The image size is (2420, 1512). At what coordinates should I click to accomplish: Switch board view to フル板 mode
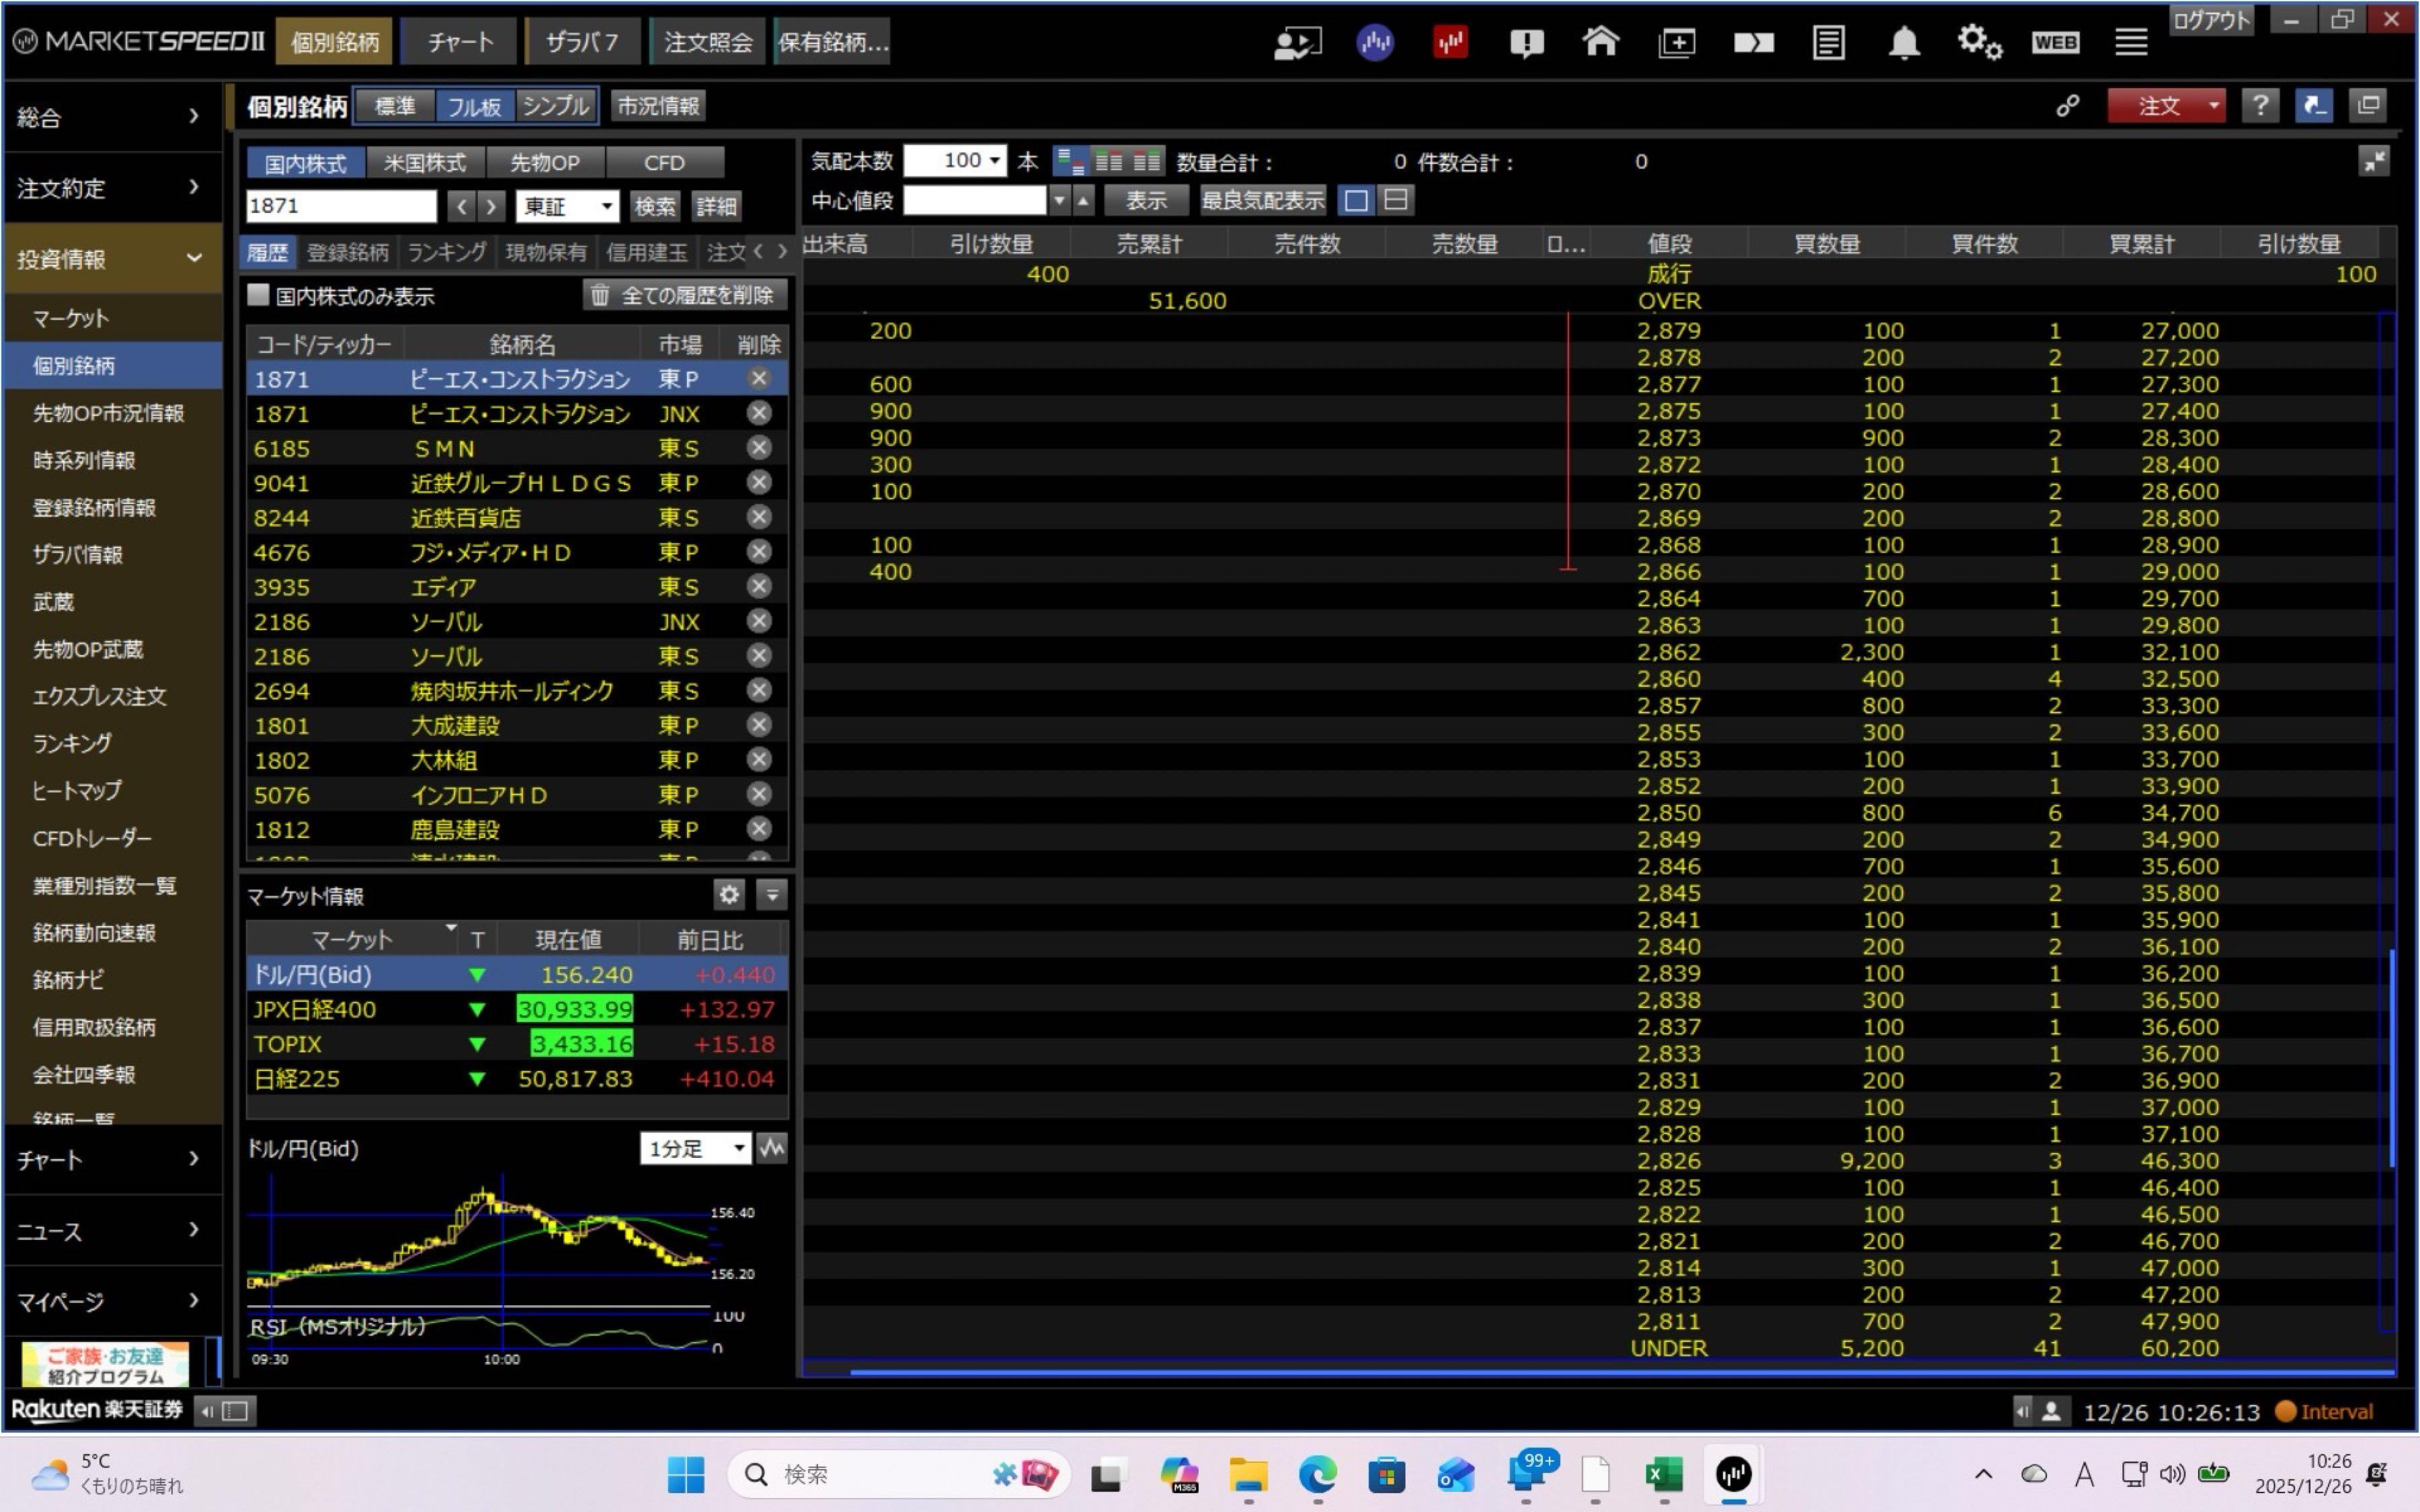tap(474, 106)
